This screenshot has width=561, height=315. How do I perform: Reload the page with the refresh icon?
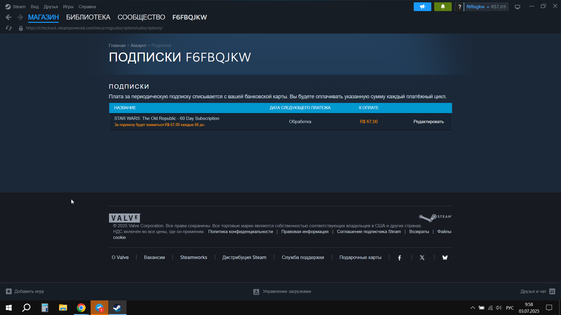pos(9,28)
